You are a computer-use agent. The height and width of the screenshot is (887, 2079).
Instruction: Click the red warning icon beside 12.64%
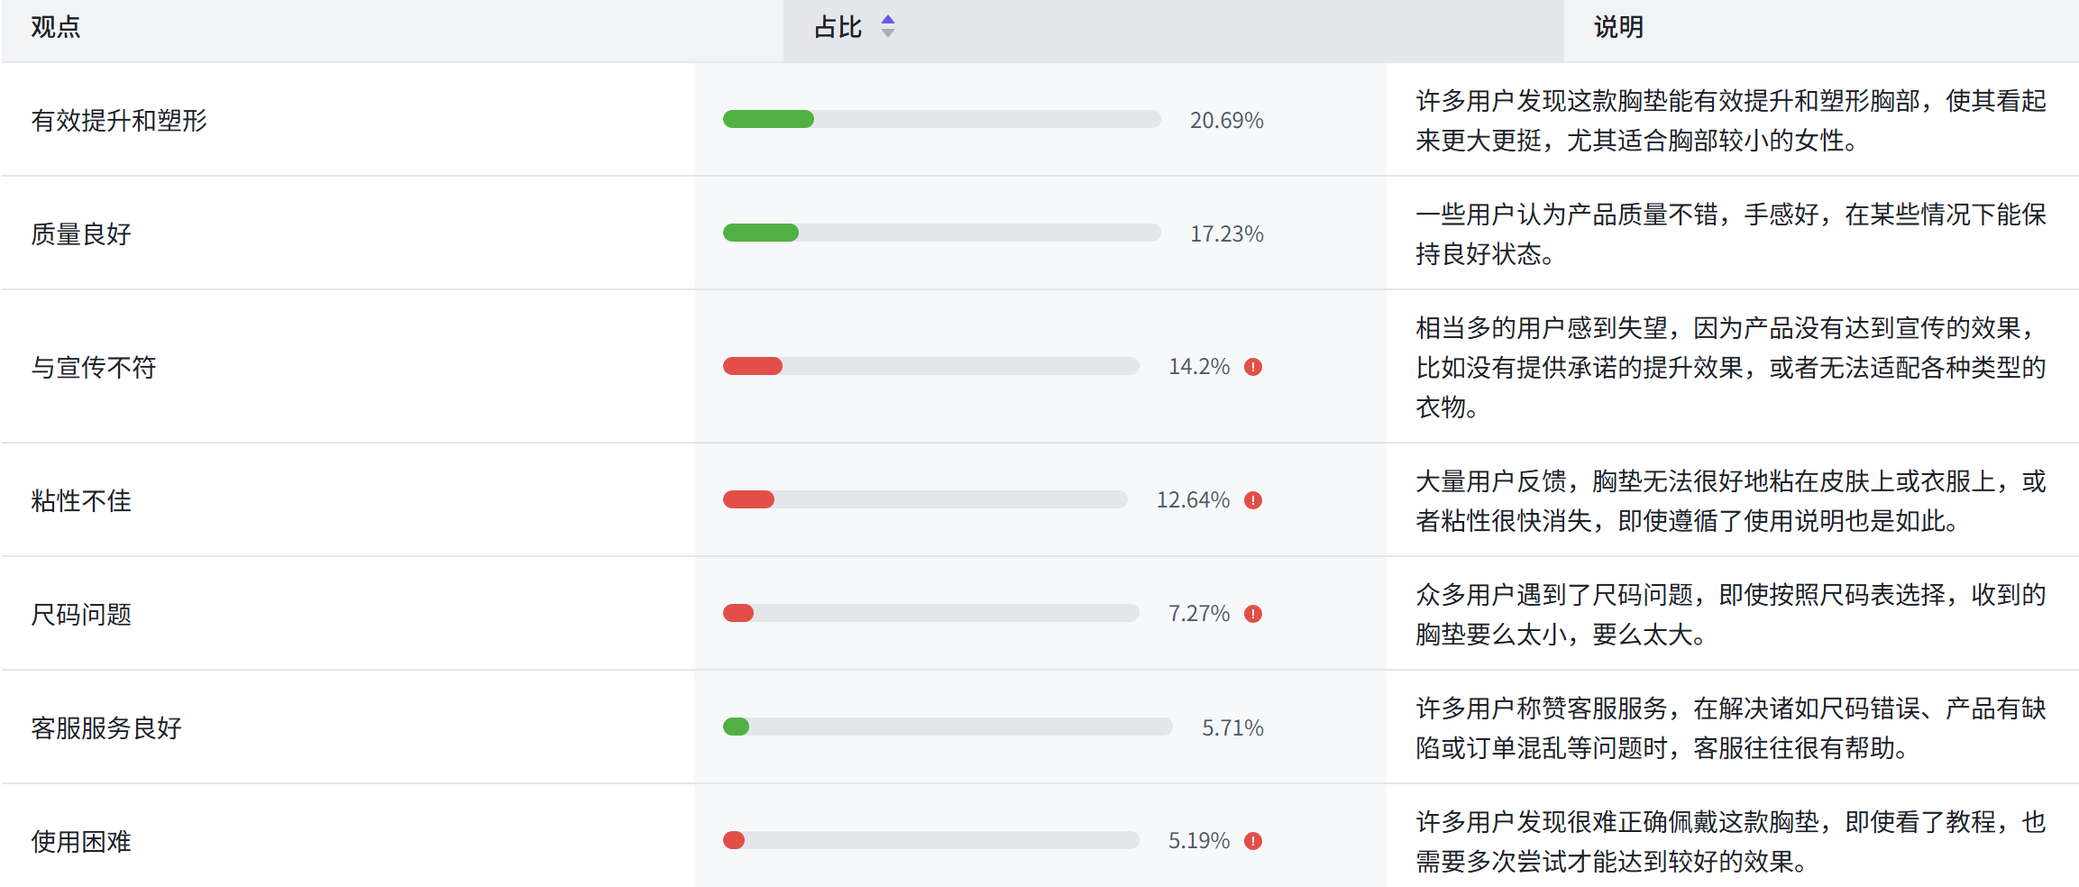coord(1253,500)
